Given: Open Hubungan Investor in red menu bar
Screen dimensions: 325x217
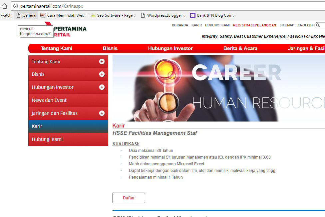Looking at the screenshot, I should pyautogui.click(x=170, y=48).
